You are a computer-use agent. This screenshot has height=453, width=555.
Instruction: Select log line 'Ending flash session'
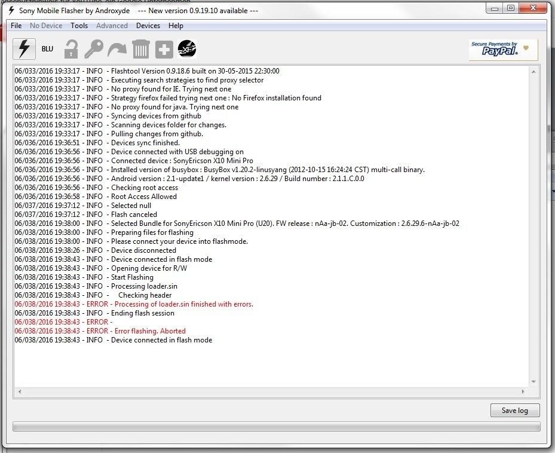coord(94,313)
